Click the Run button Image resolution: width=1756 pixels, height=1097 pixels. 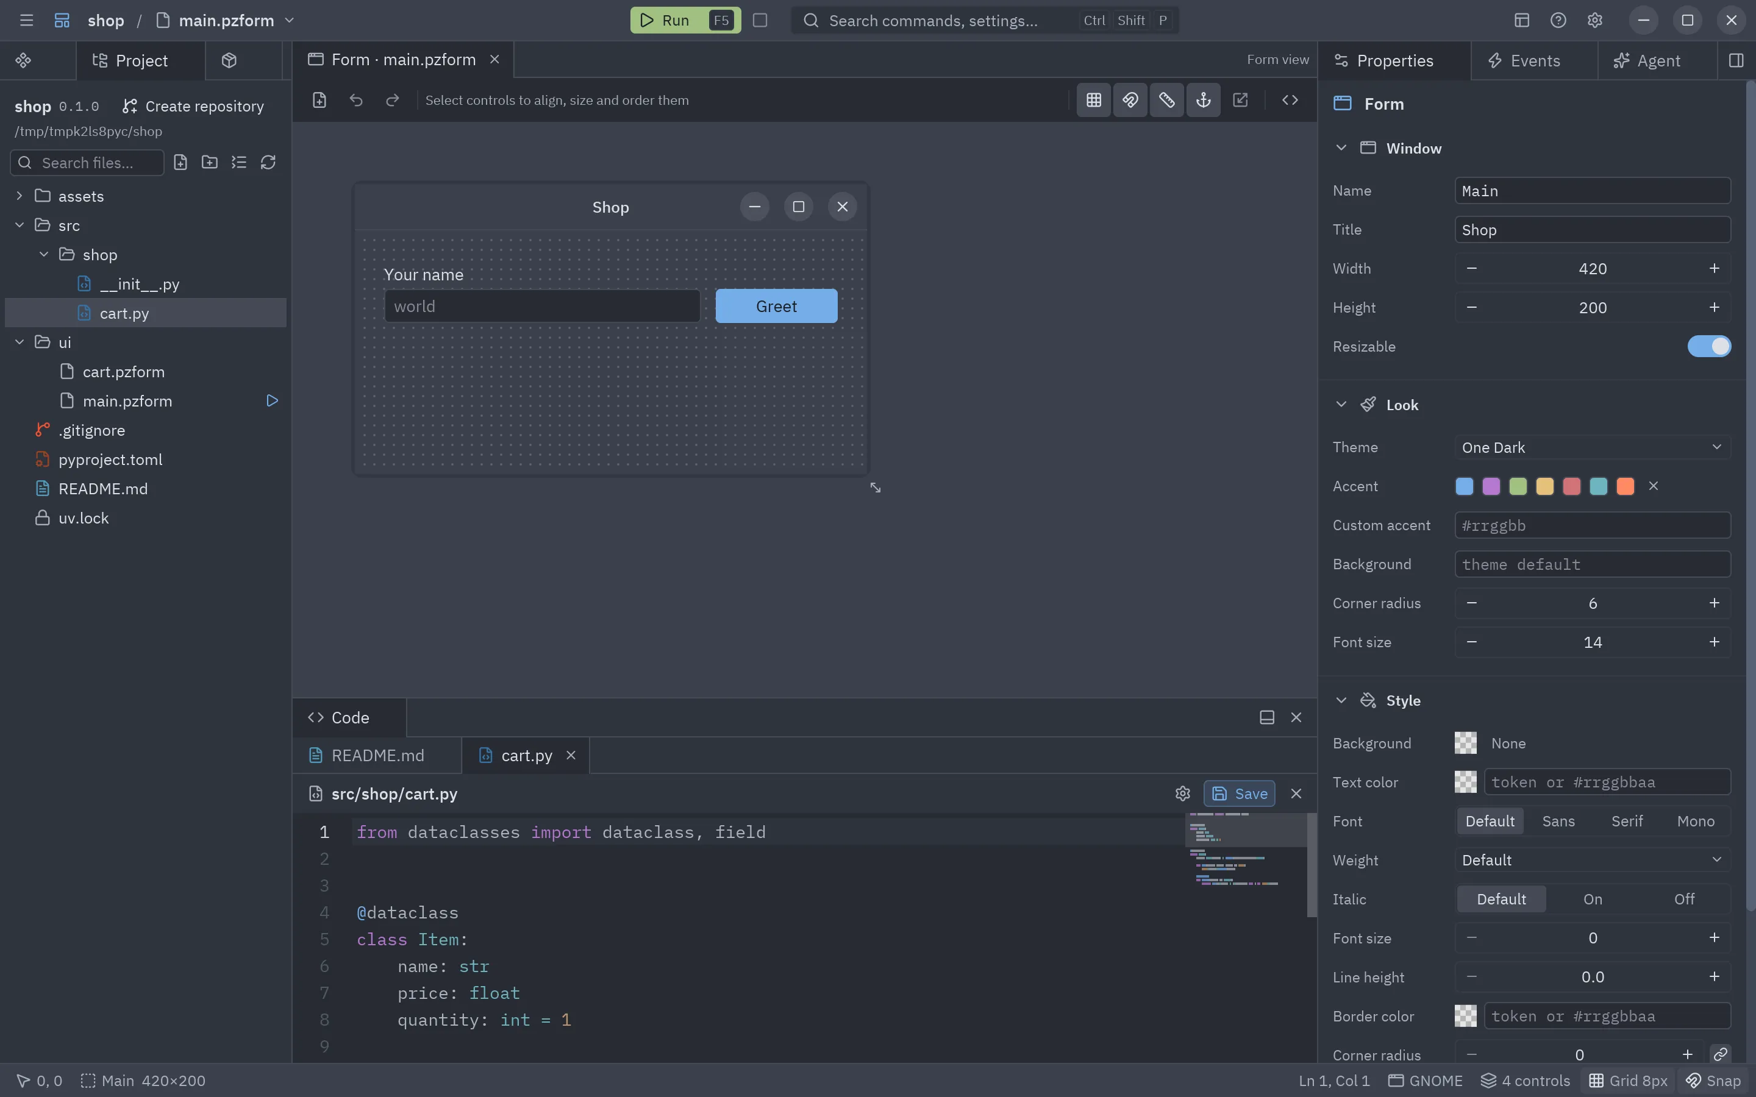pyautogui.click(x=685, y=20)
